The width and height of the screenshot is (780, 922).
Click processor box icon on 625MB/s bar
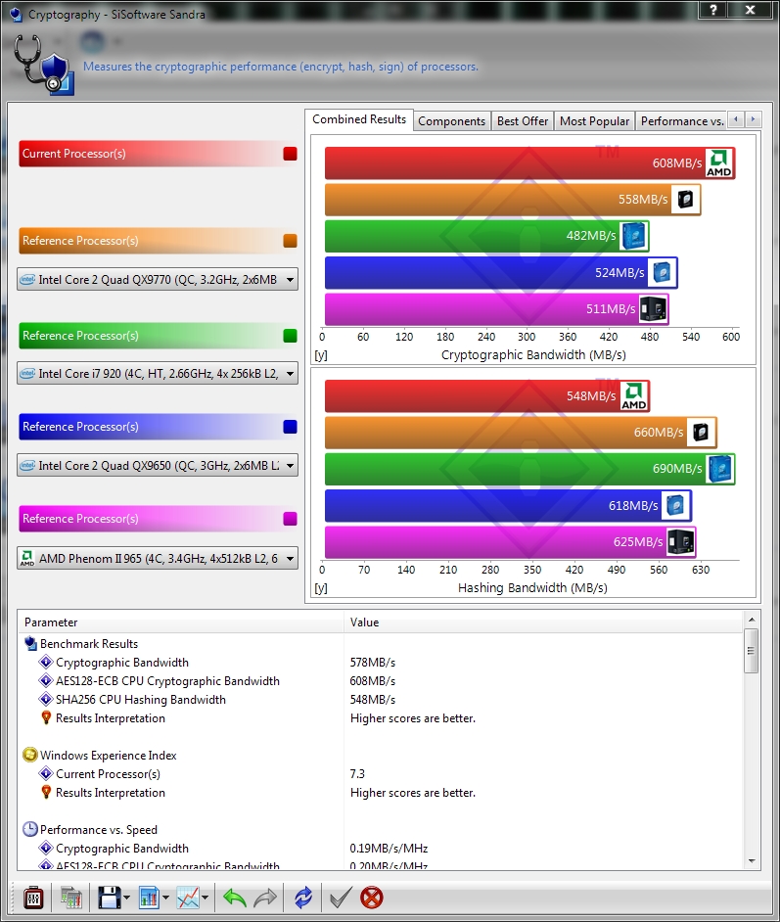point(680,541)
